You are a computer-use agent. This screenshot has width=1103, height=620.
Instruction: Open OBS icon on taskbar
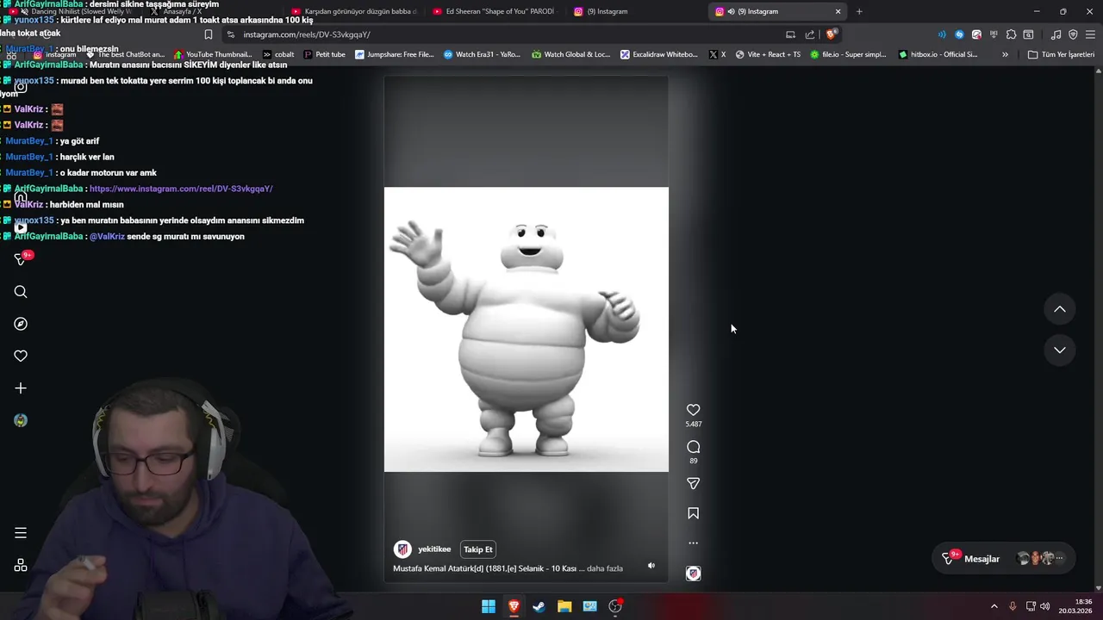(615, 606)
